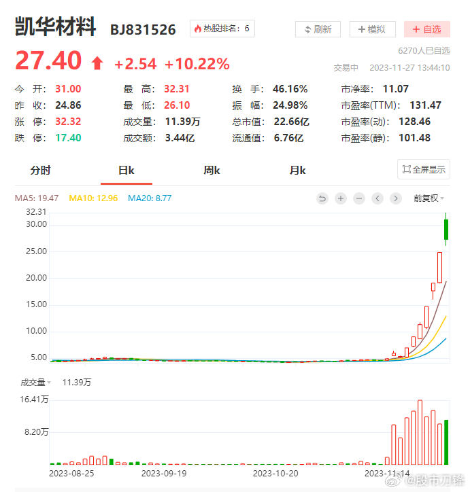The width and height of the screenshot is (470, 492).
Task: Click the latest green volume bar
Action: tap(446, 442)
